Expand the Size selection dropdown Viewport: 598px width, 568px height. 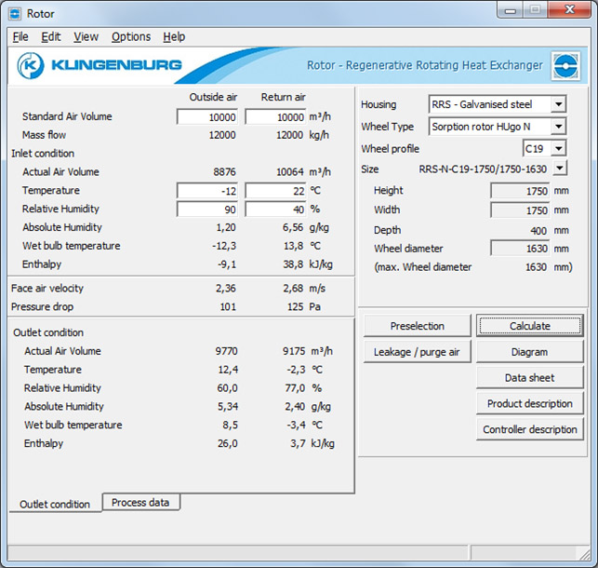click(559, 169)
